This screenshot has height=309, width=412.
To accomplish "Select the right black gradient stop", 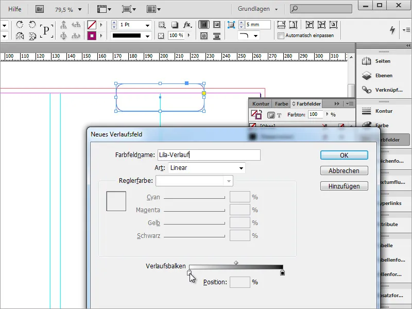I will pyautogui.click(x=282, y=273).
